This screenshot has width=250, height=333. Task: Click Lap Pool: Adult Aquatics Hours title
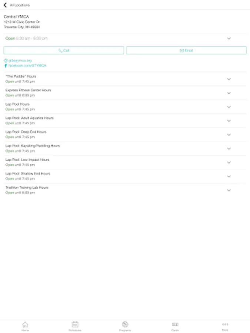pyautogui.click(x=29, y=118)
